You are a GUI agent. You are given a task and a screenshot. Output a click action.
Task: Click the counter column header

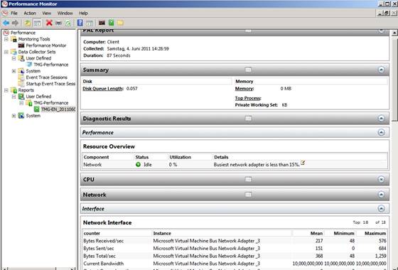(x=92, y=233)
